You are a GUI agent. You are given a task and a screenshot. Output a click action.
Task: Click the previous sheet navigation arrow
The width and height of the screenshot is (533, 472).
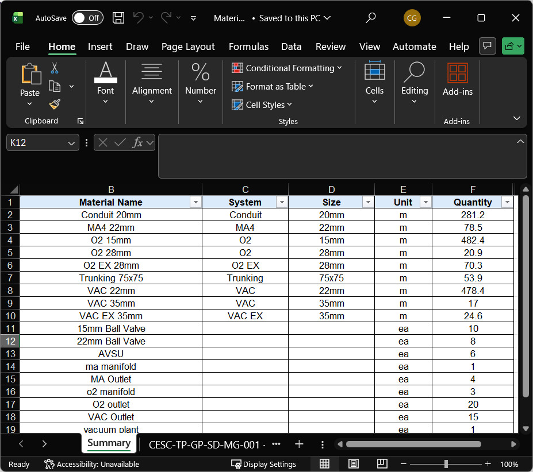[x=21, y=444]
